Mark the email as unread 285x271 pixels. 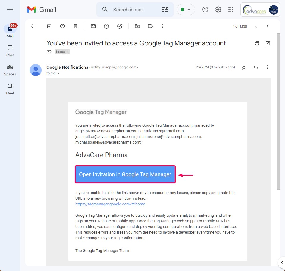coord(93,26)
